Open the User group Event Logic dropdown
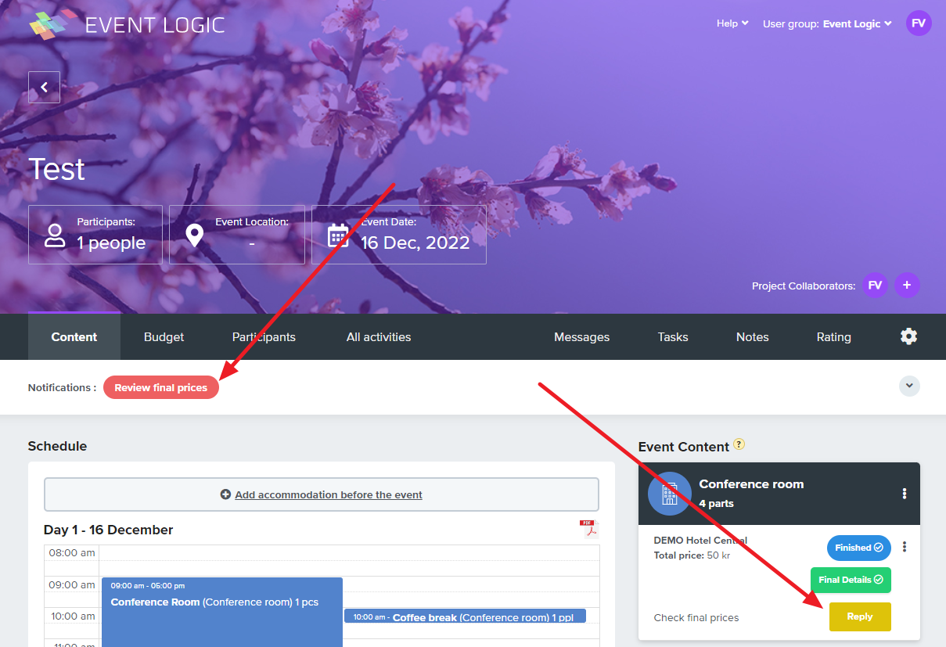Image resolution: width=946 pixels, height=647 pixels. click(x=827, y=23)
